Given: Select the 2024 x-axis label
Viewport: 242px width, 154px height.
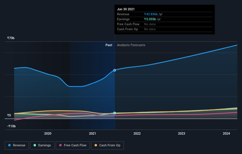Looking at the screenshot, I should 226,133.
